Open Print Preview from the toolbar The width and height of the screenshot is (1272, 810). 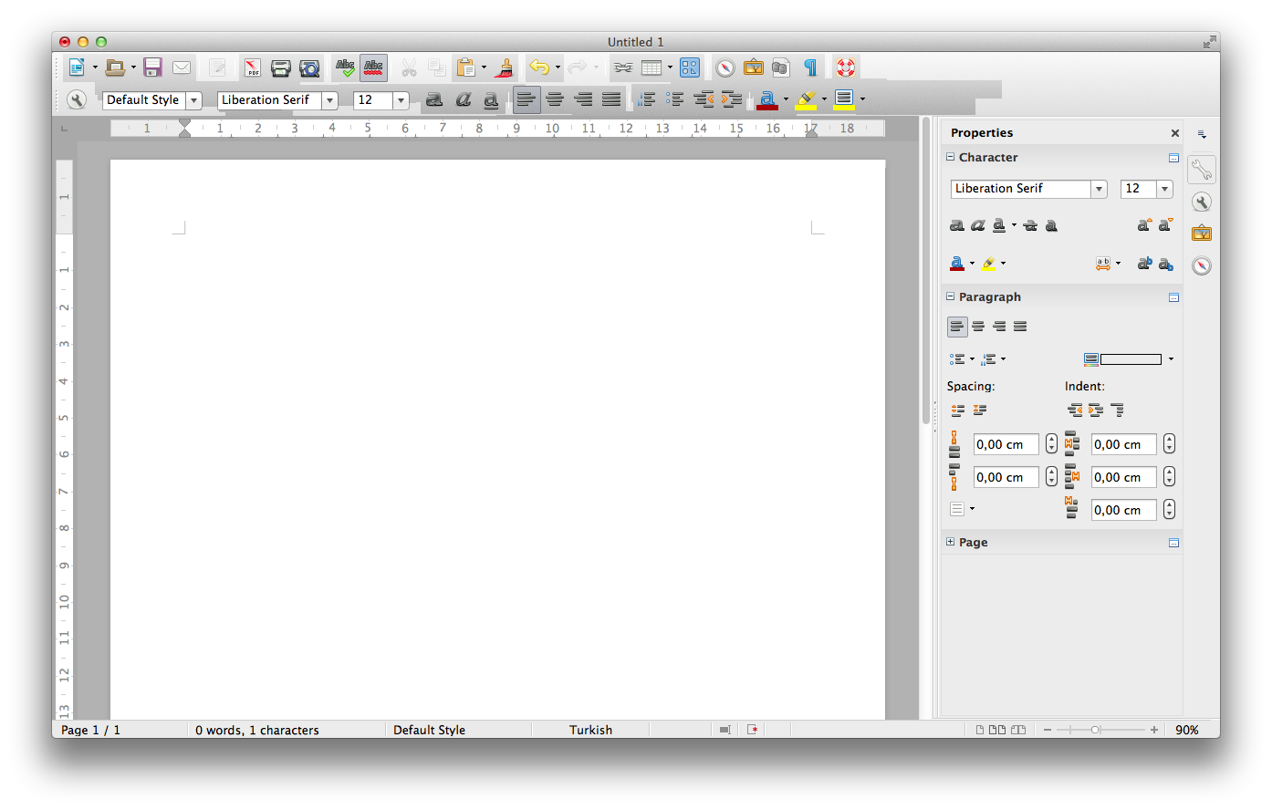coord(309,67)
